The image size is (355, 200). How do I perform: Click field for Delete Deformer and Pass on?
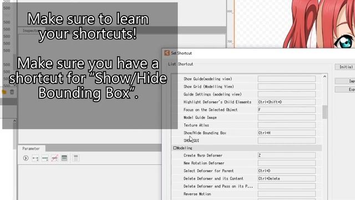click(286, 186)
